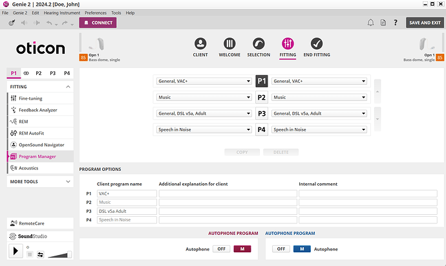Collapse the FITTING section

(68, 87)
